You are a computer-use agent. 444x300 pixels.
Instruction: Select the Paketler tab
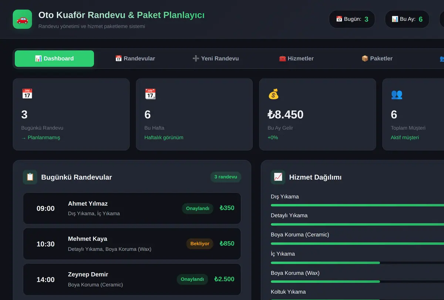(377, 58)
